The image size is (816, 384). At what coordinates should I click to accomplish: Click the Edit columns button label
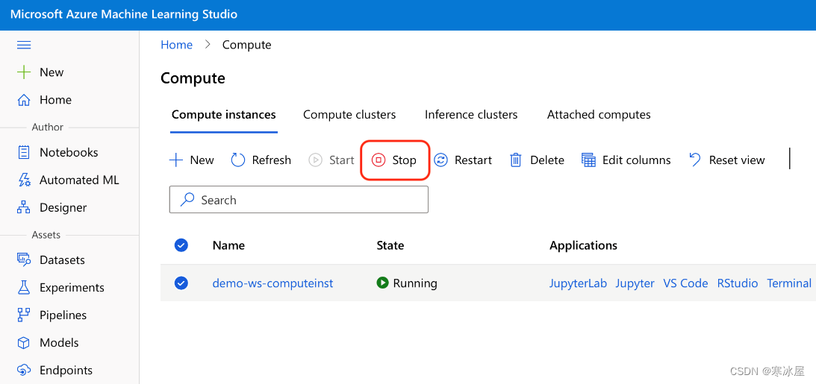(x=637, y=160)
